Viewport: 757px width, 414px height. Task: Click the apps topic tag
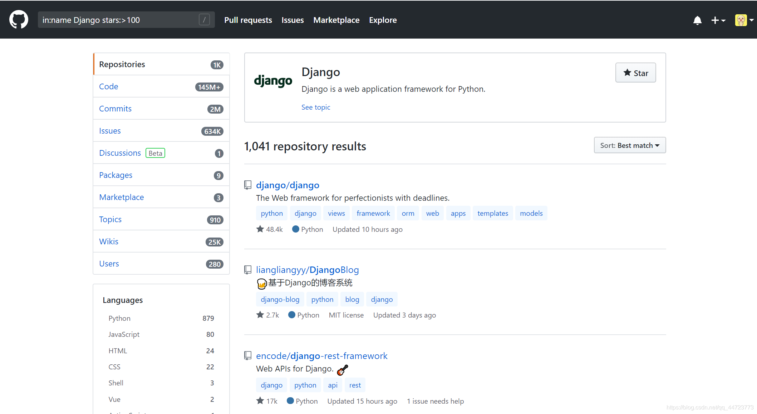(x=458, y=213)
